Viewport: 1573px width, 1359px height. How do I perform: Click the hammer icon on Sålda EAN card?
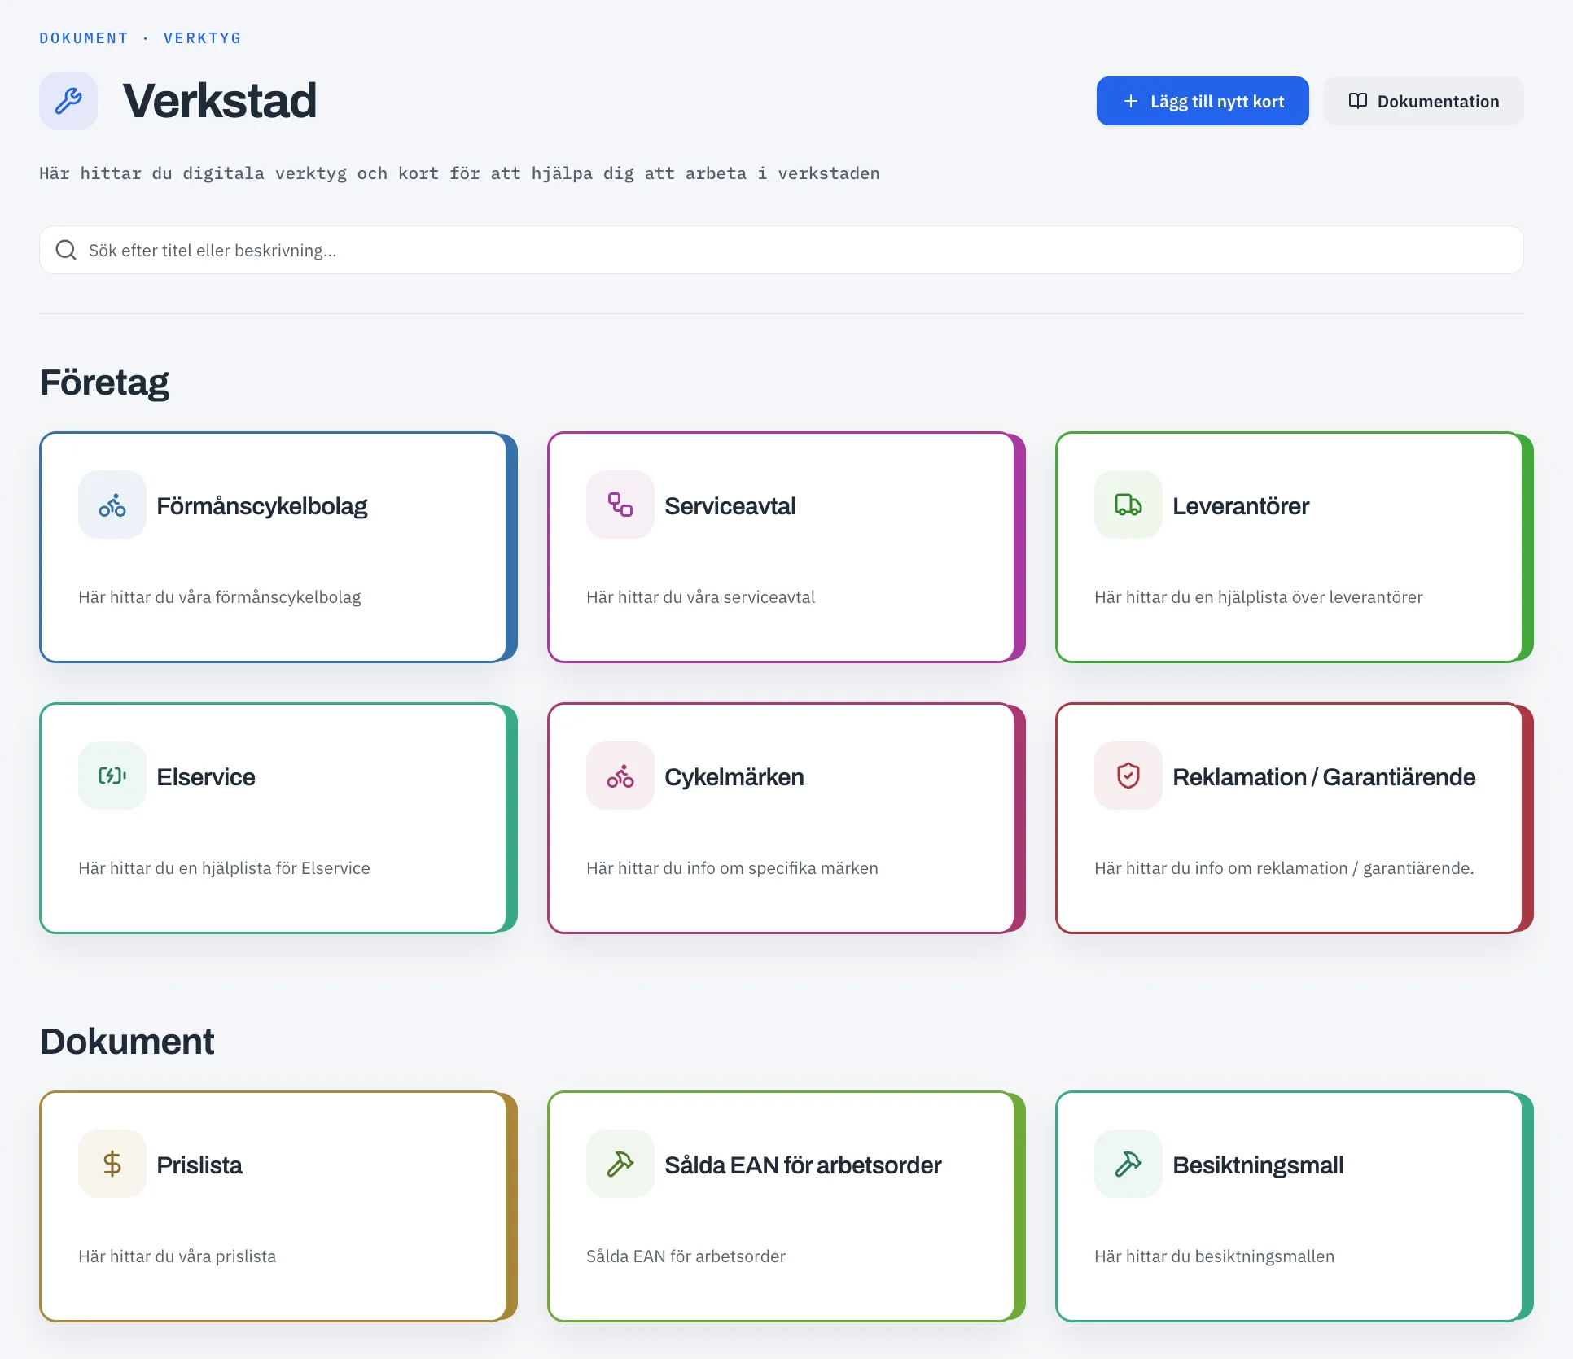pos(620,1165)
